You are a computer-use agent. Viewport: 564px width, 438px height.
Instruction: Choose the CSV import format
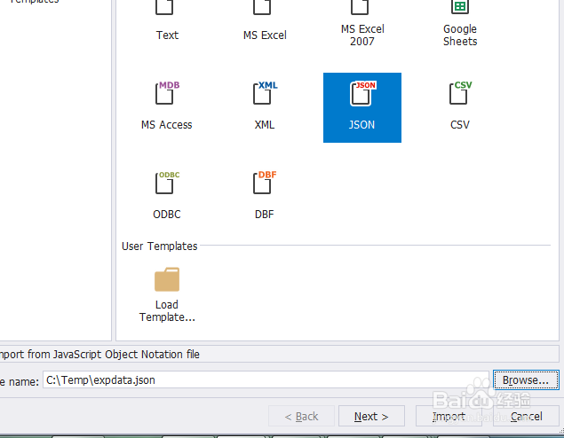click(x=460, y=107)
